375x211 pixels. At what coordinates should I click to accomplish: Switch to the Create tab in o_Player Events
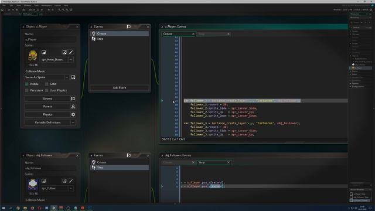pos(178,34)
